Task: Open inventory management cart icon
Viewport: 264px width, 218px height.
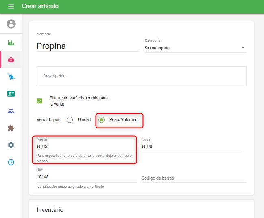Action: [x=11, y=77]
